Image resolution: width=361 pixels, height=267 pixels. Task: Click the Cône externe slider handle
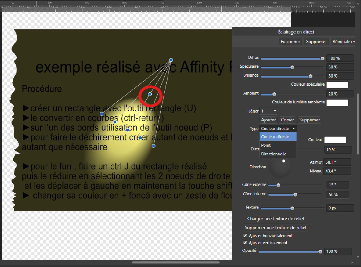pyautogui.click(x=278, y=185)
